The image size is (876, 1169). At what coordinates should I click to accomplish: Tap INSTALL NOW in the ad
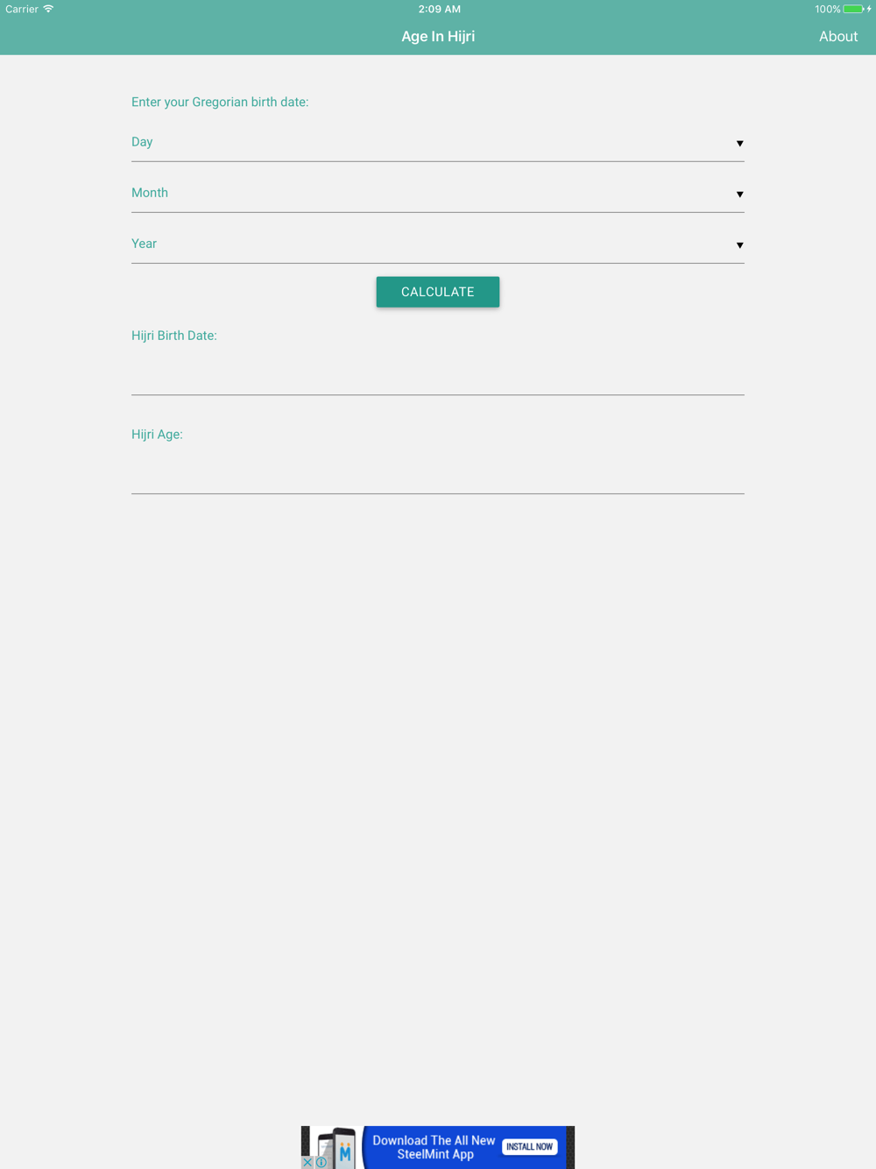pyautogui.click(x=530, y=1146)
